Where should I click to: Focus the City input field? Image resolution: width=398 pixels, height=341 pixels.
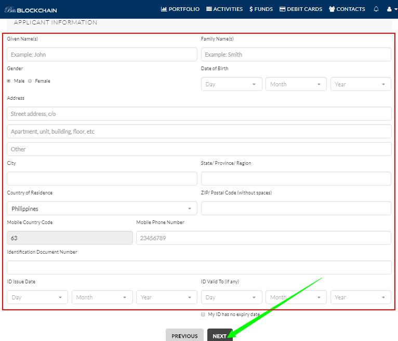pos(102,179)
